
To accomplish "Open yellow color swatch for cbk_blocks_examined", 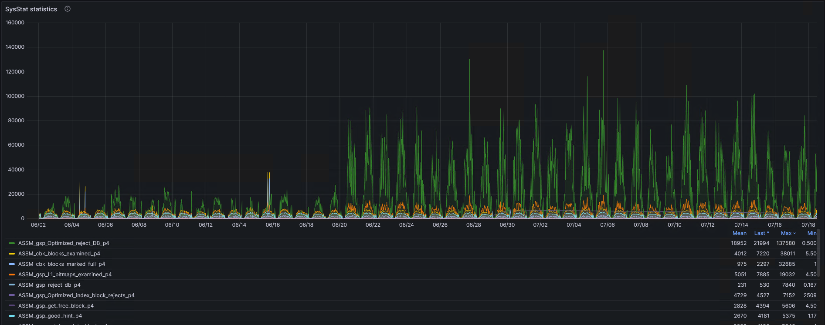I will [12, 254].
